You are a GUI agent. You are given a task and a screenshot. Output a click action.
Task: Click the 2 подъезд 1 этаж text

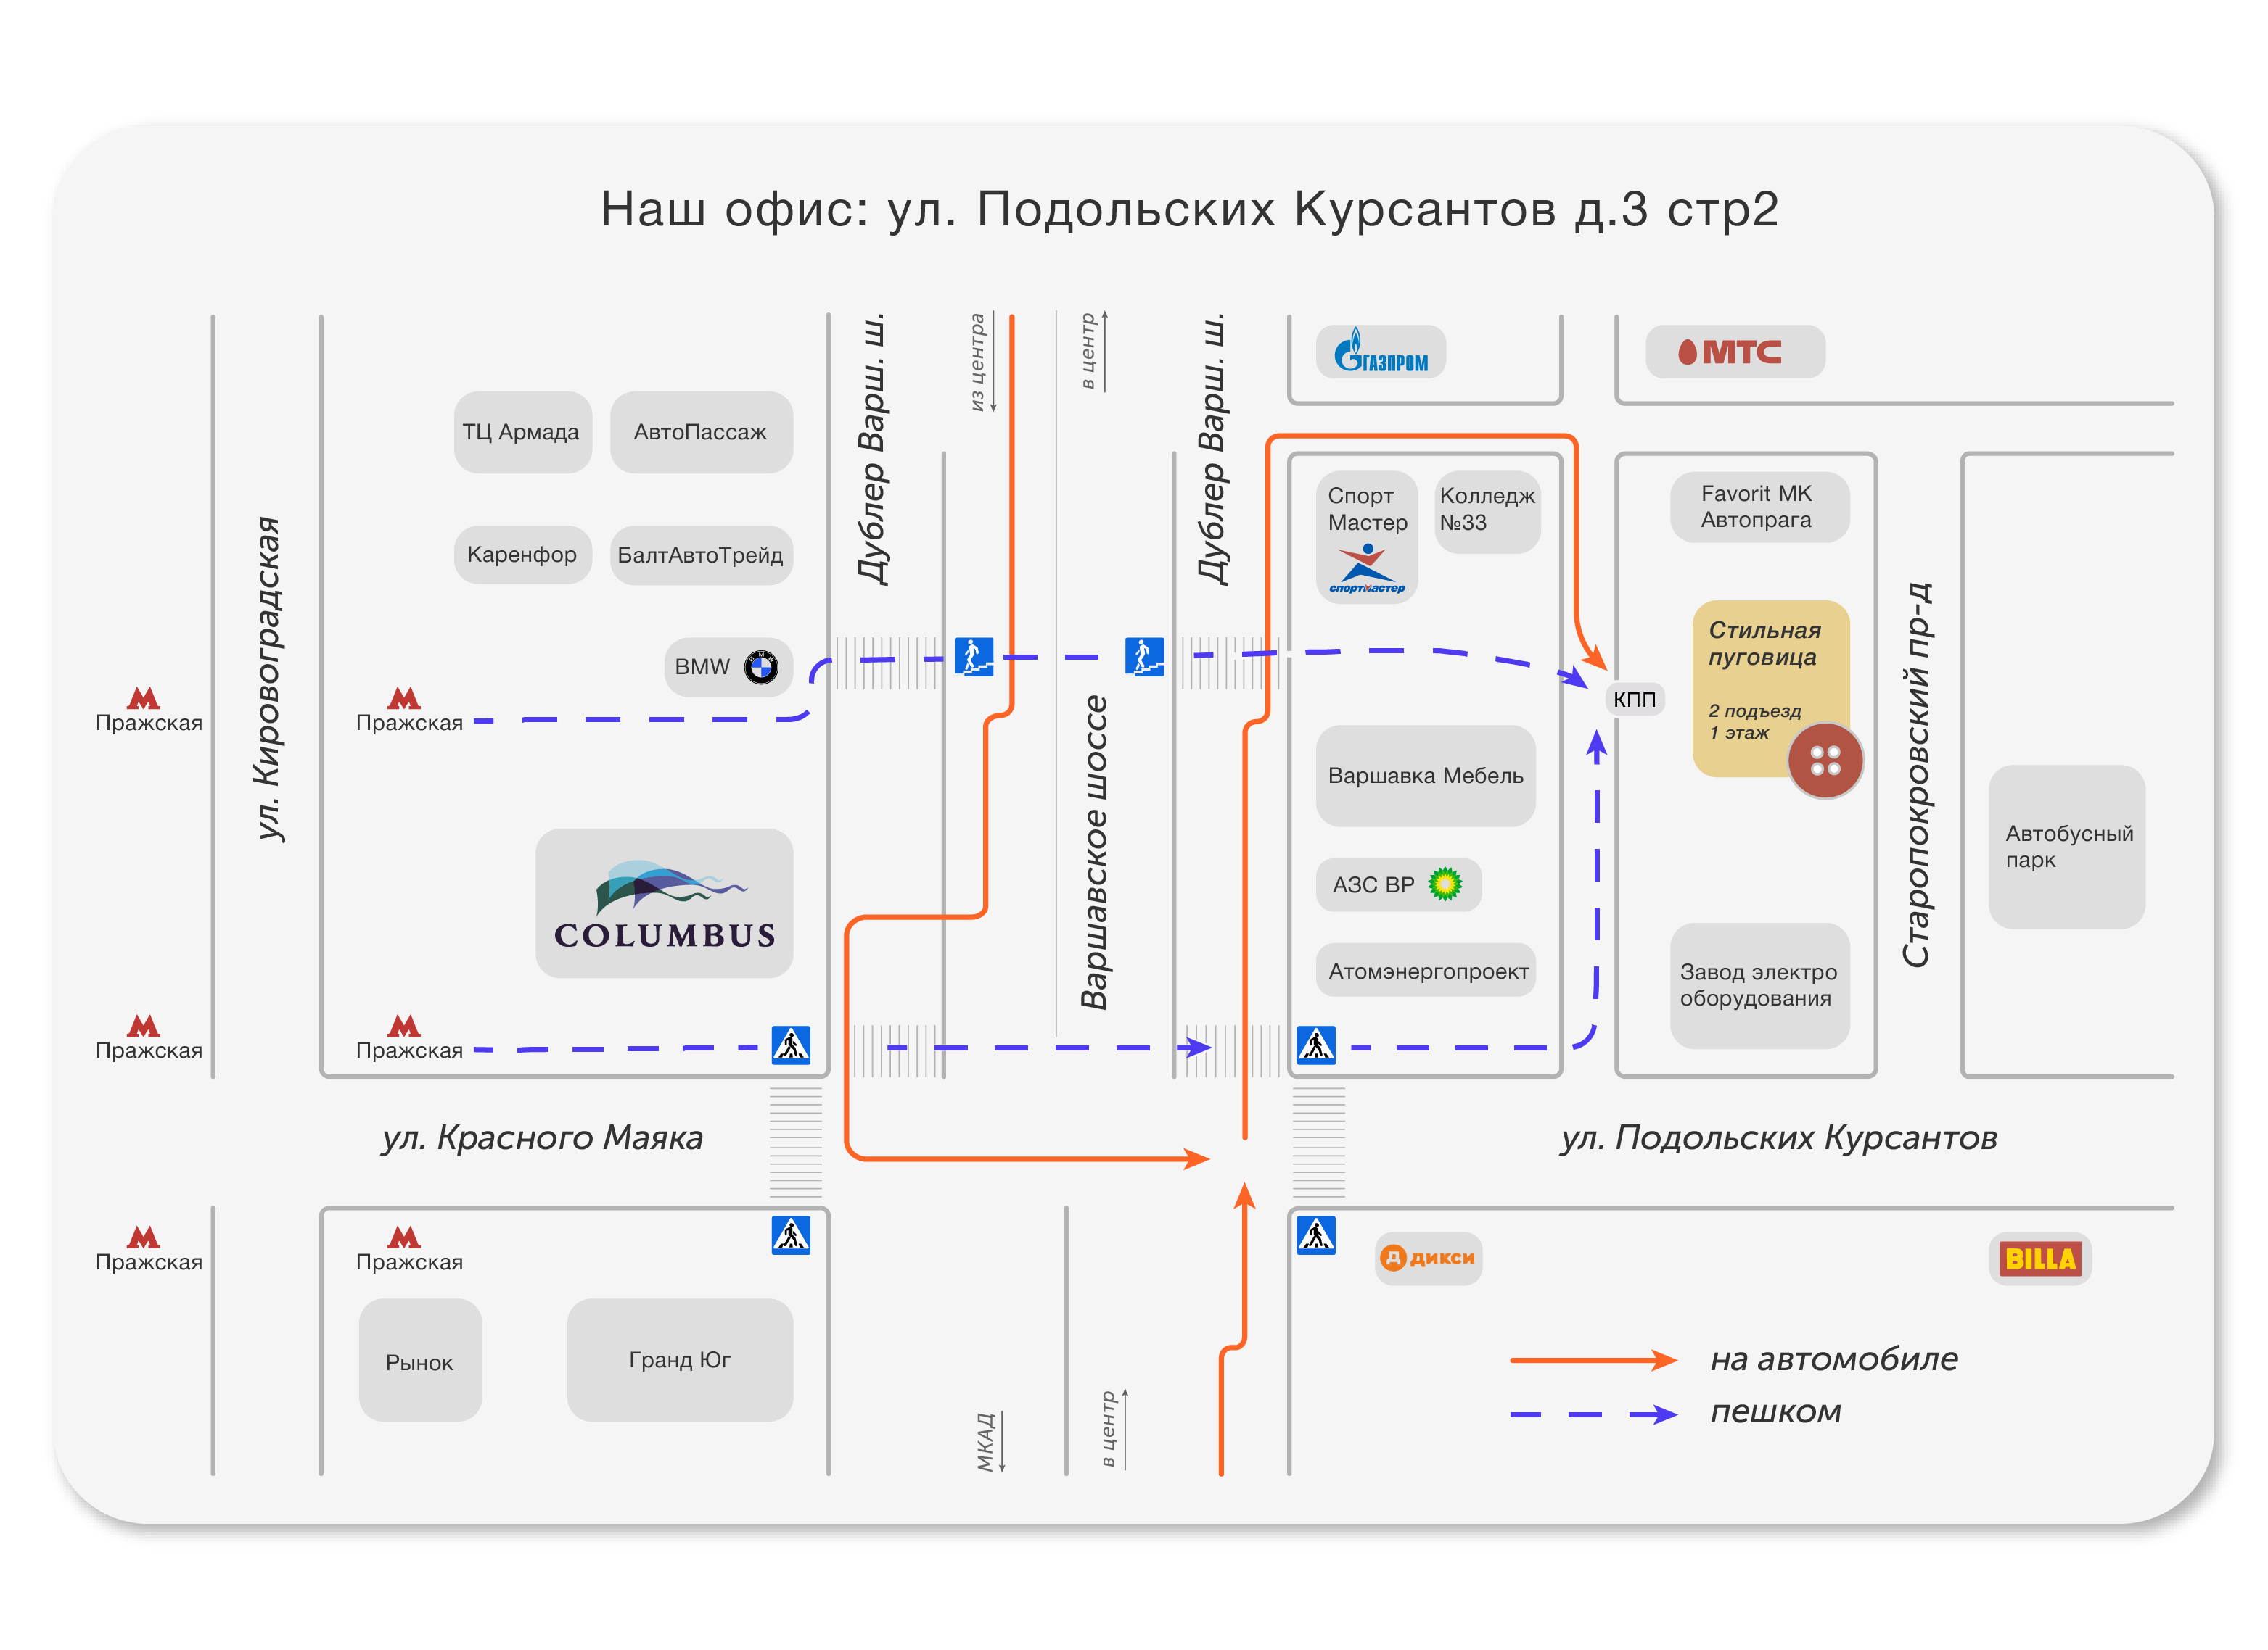coord(1754,721)
